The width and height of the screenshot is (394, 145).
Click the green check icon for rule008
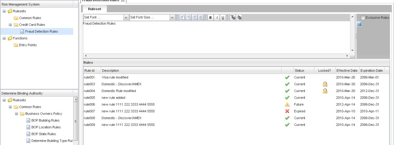287,118
